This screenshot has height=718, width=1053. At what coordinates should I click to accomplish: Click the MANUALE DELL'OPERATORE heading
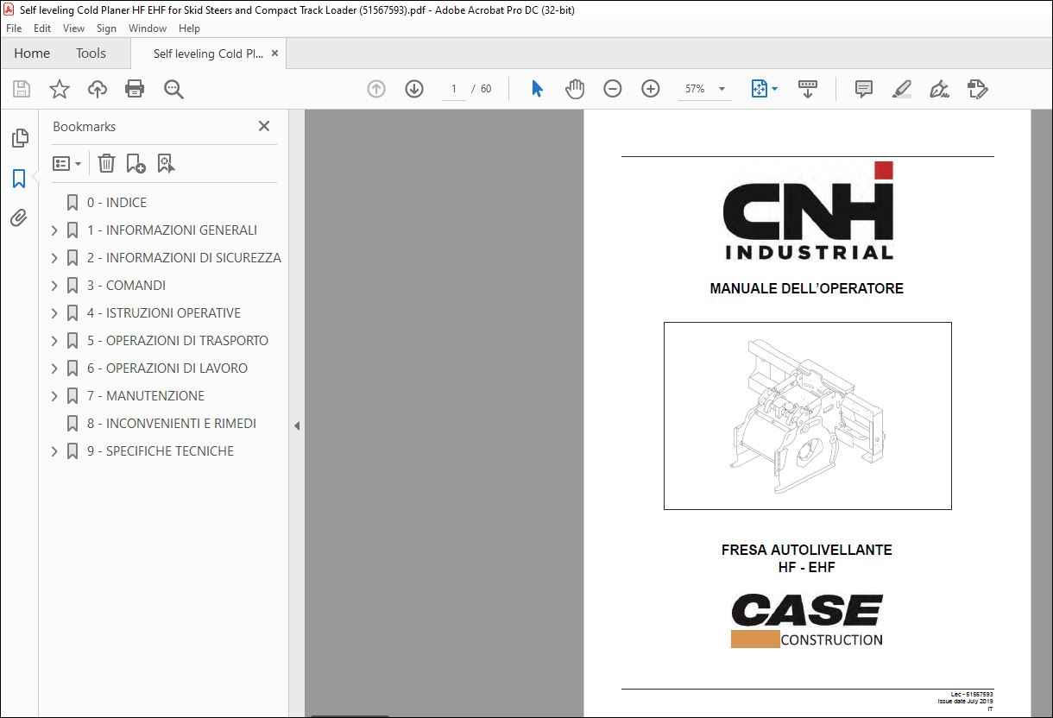pyautogui.click(x=806, y=288)
